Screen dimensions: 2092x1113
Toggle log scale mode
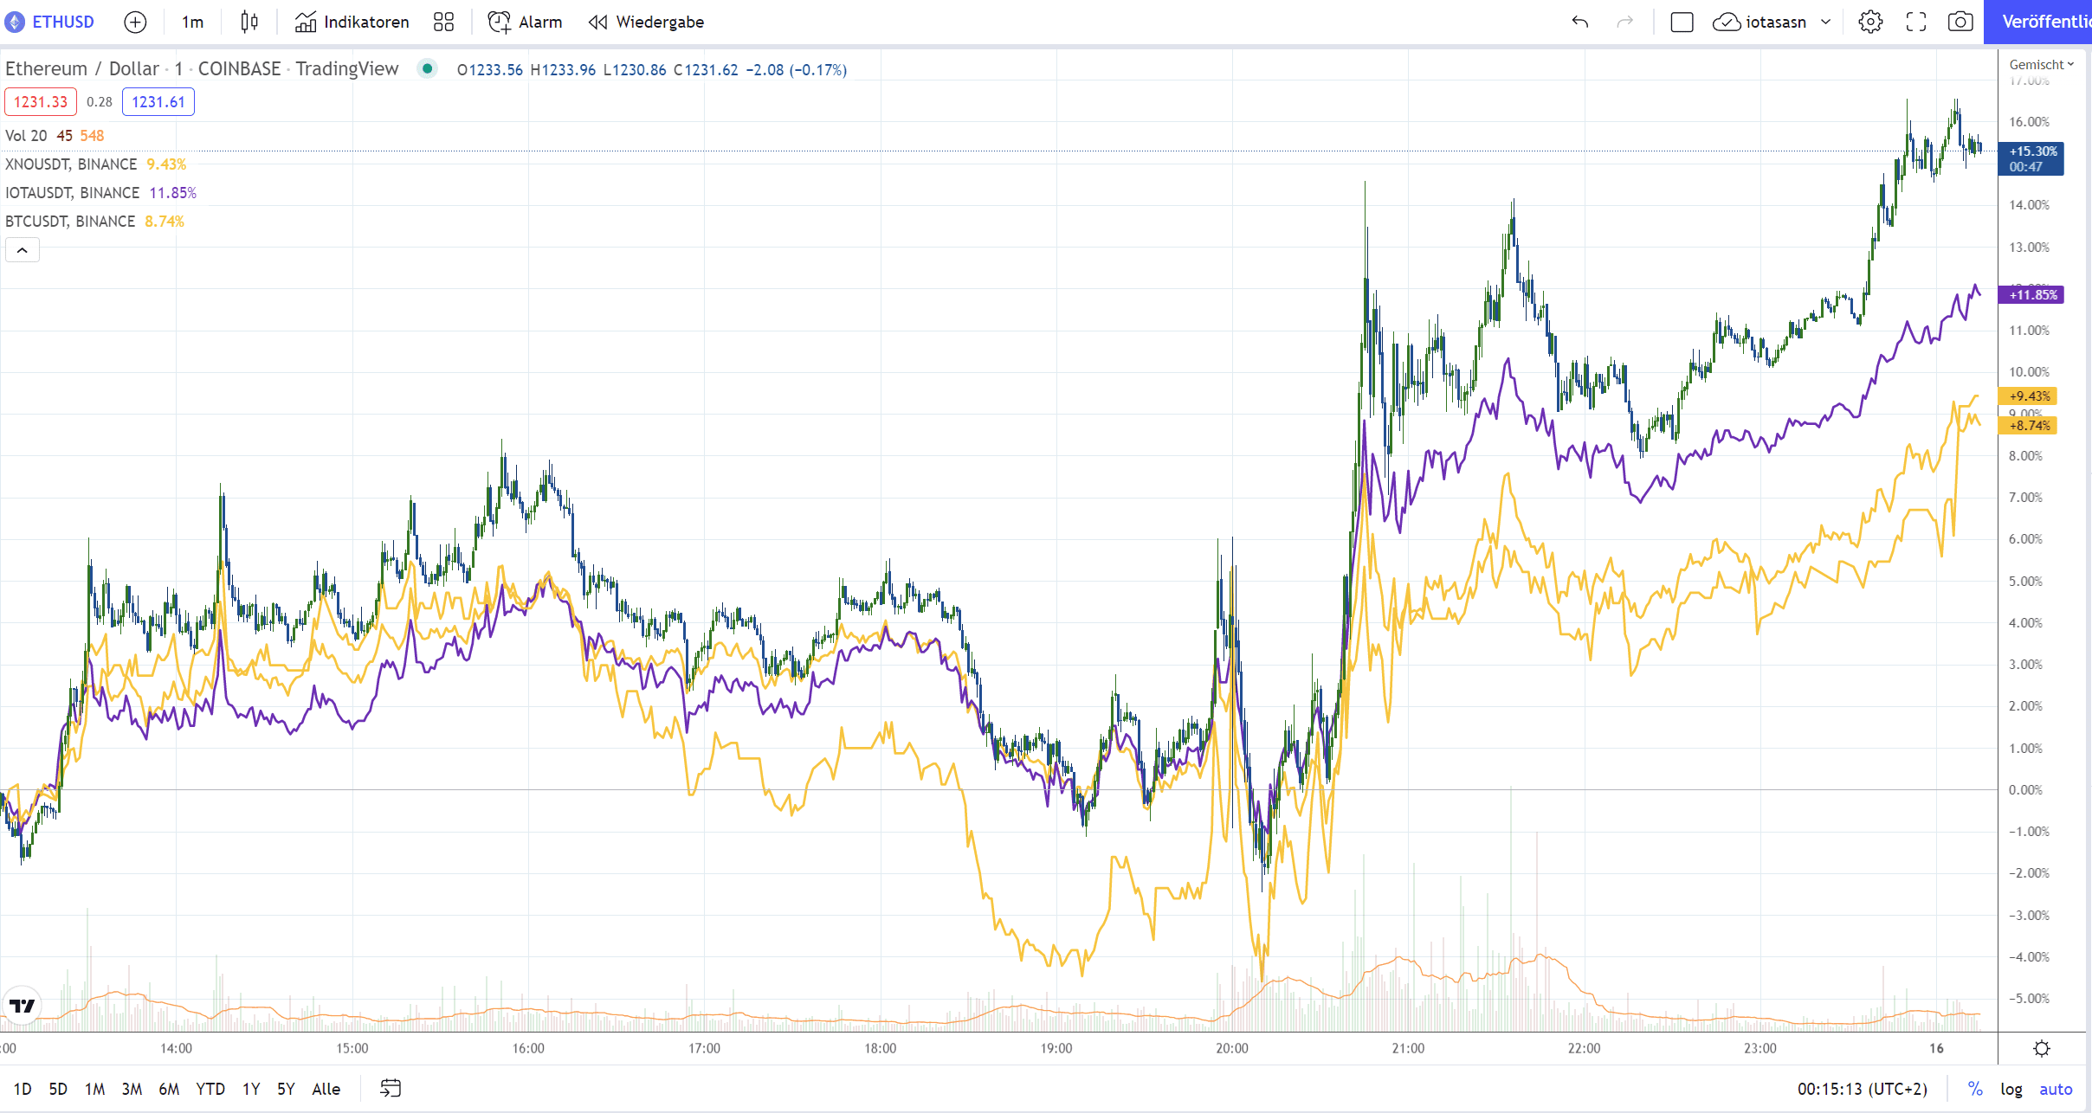tap(2011, 1089)
